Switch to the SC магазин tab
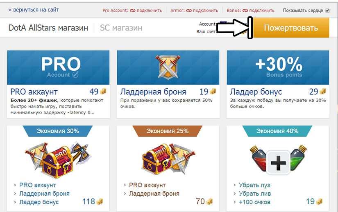This screenshot has height=212, width=338. [121, 28]
